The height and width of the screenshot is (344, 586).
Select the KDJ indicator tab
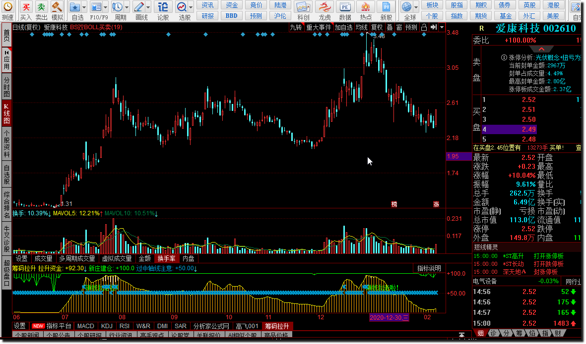(x=107, y=326)
